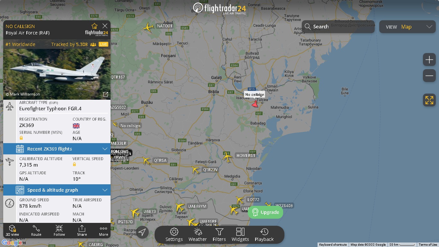Screen dimensions: 439x247
Task: Open the Filters panel
Action: click(219, 235)
